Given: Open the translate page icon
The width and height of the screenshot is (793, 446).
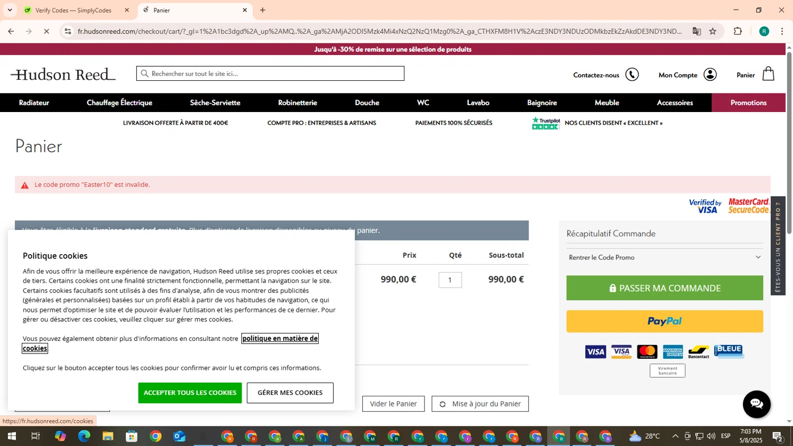Looking at the screenshot, I should click(x=696, y=31).
